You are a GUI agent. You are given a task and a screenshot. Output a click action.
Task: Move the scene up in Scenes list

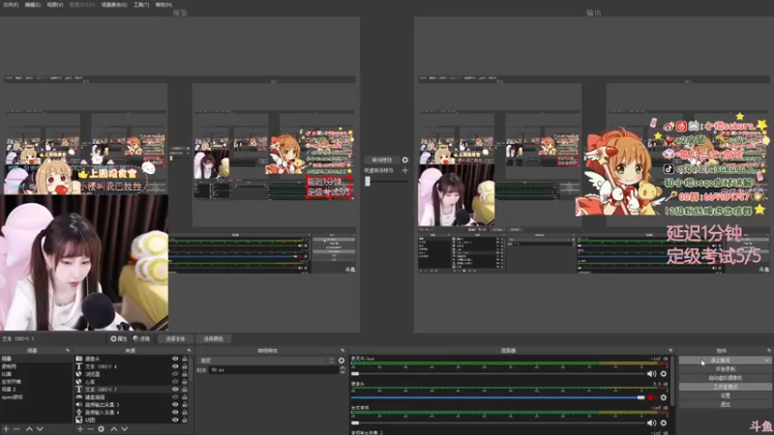pyautogui.click(x=29, y=429)
